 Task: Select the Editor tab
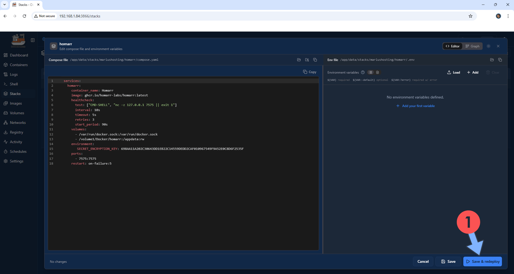tap(453, 46)
